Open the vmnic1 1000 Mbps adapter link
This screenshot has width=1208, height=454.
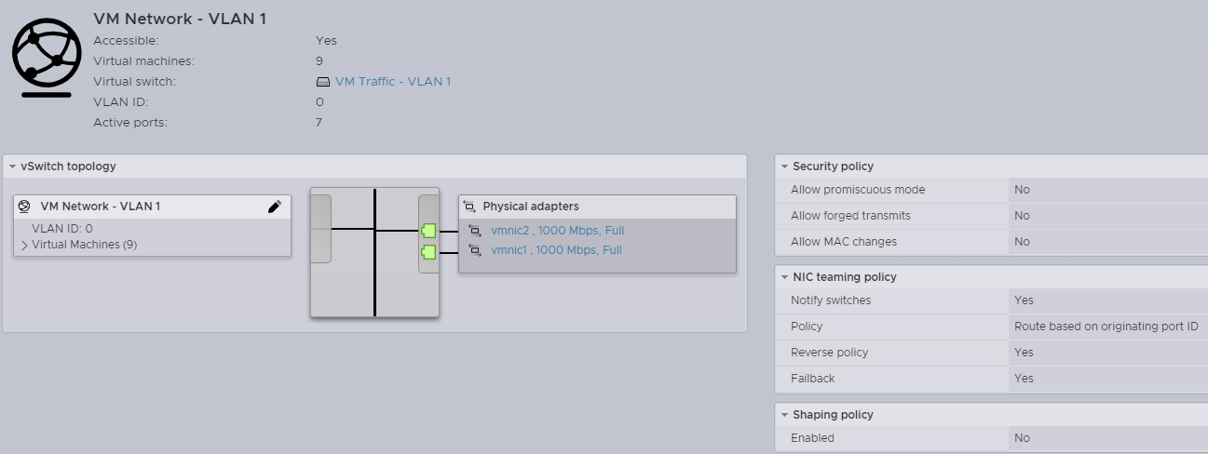[556, 250]
